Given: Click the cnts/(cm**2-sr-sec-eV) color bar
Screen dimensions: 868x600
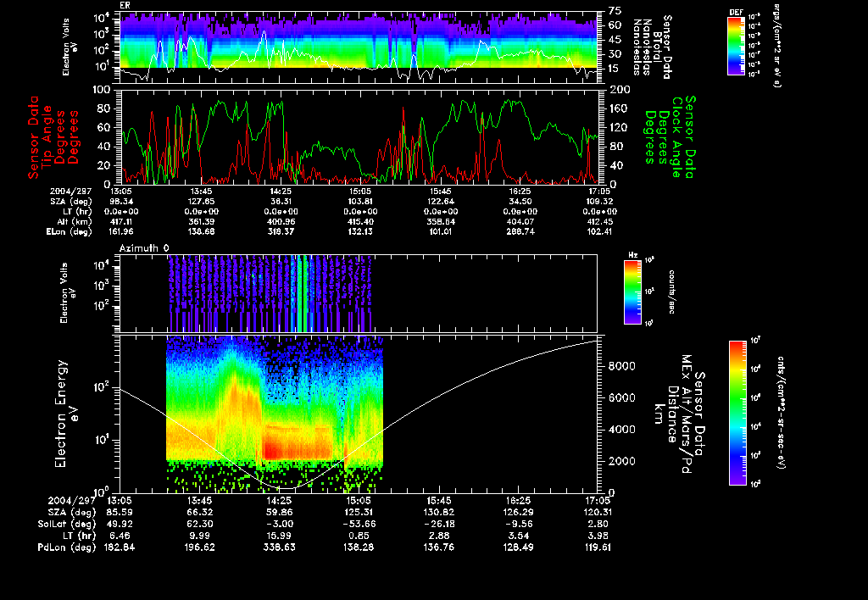Looking at the screenshot, I should coord(737,413).
